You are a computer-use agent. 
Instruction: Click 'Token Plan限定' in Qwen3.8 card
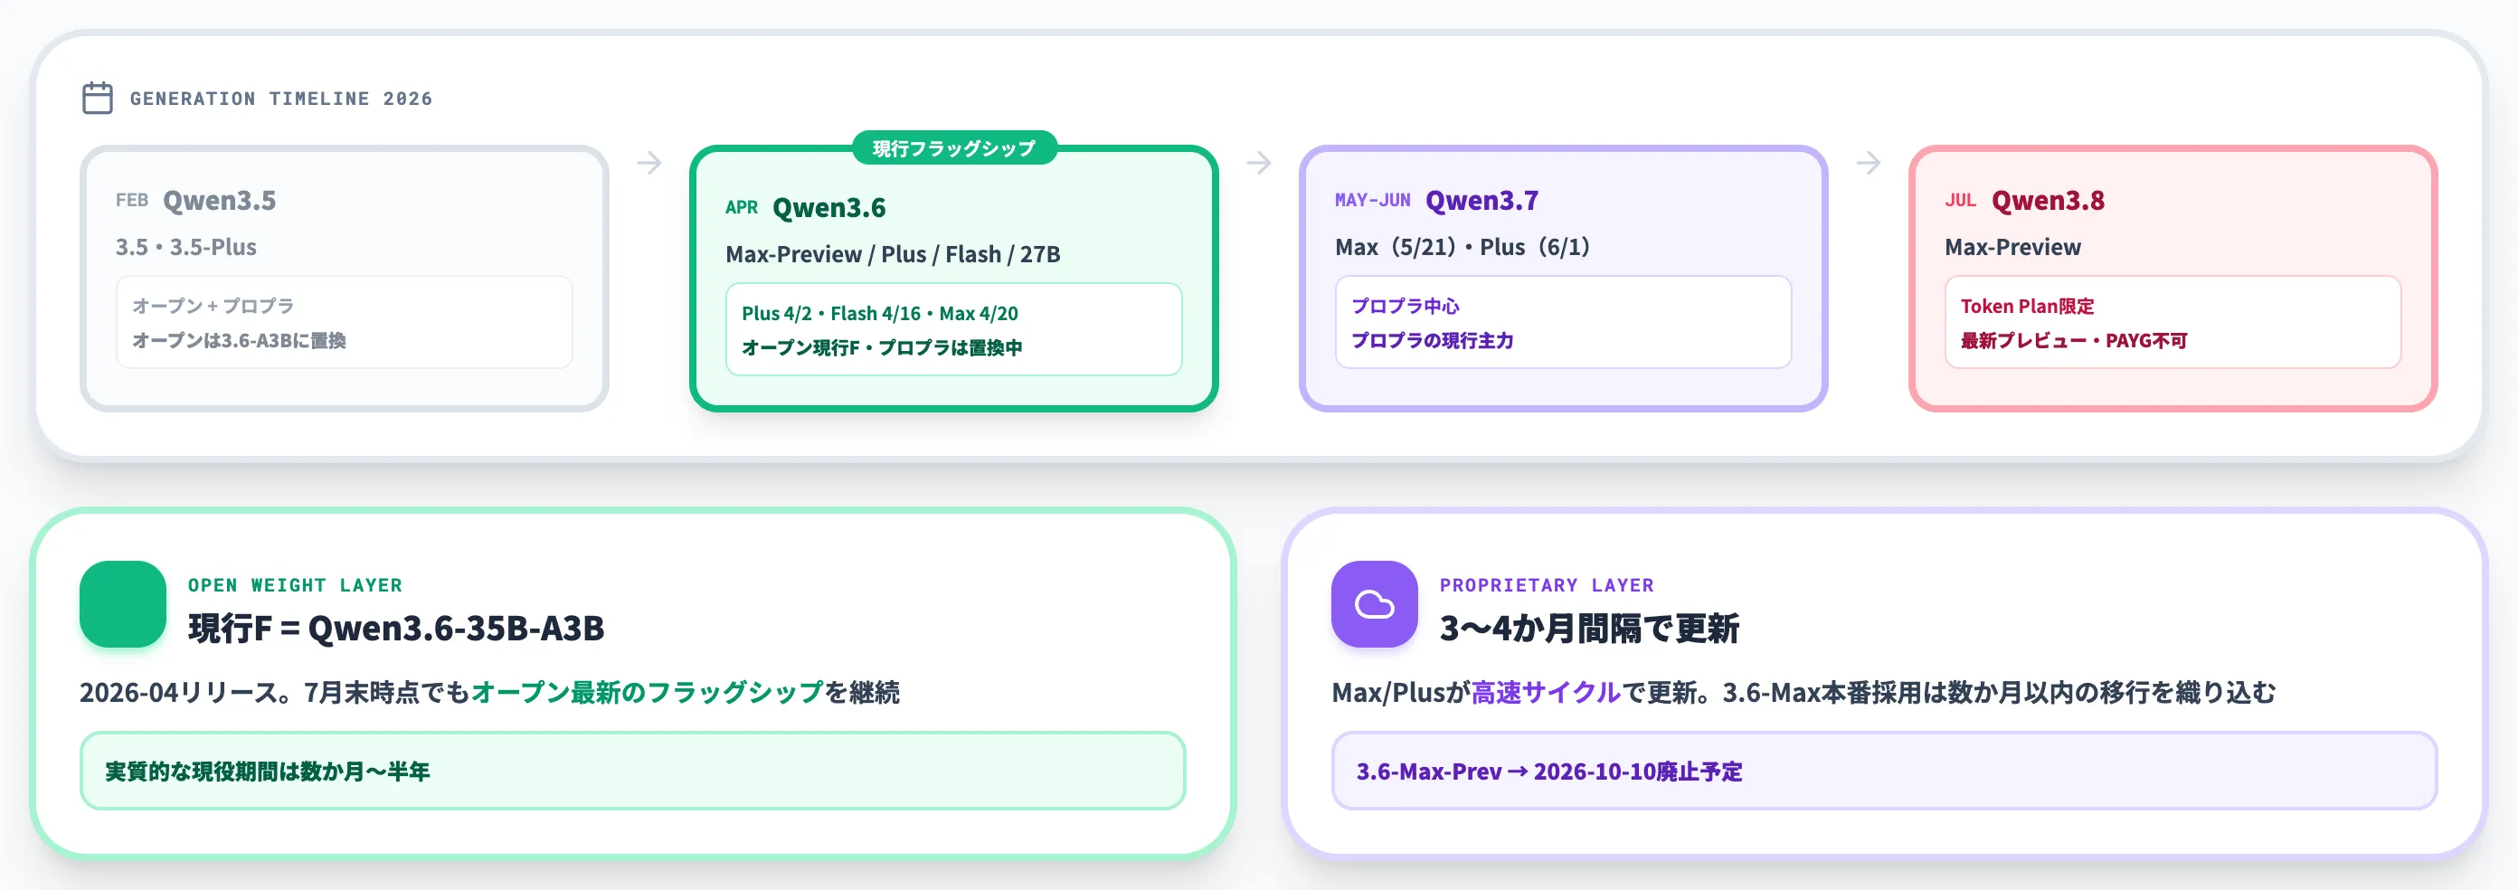coord(2027,306)
